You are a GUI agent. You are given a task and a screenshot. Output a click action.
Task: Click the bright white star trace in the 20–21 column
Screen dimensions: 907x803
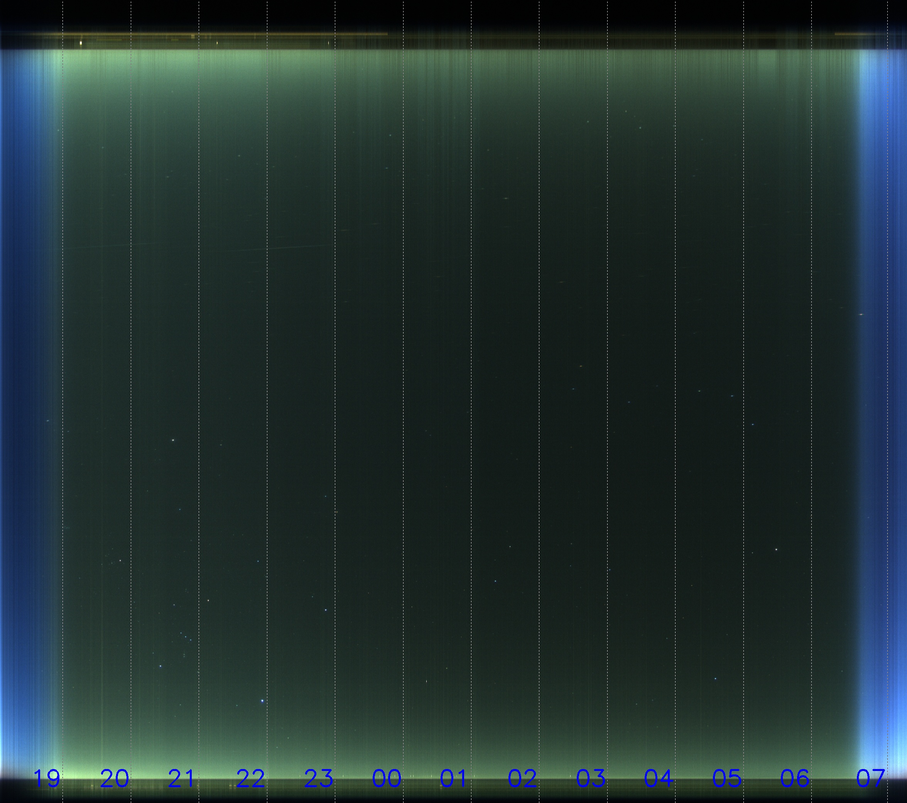(x=173, y=440)
